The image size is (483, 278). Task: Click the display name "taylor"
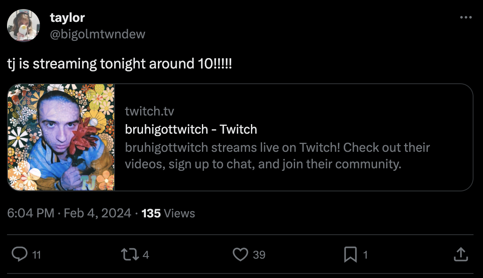(67, 18)
